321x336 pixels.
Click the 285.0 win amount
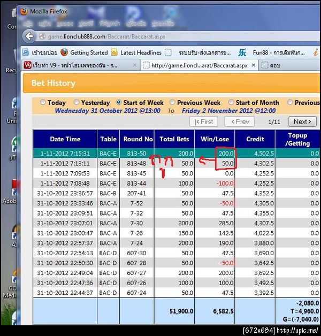click(226, 223)
